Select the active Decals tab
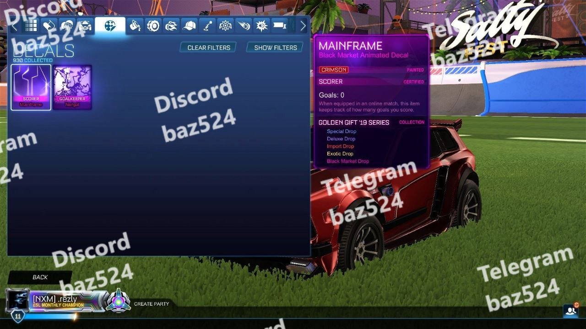Screen dimensions: 586x329 pos(110,26)
